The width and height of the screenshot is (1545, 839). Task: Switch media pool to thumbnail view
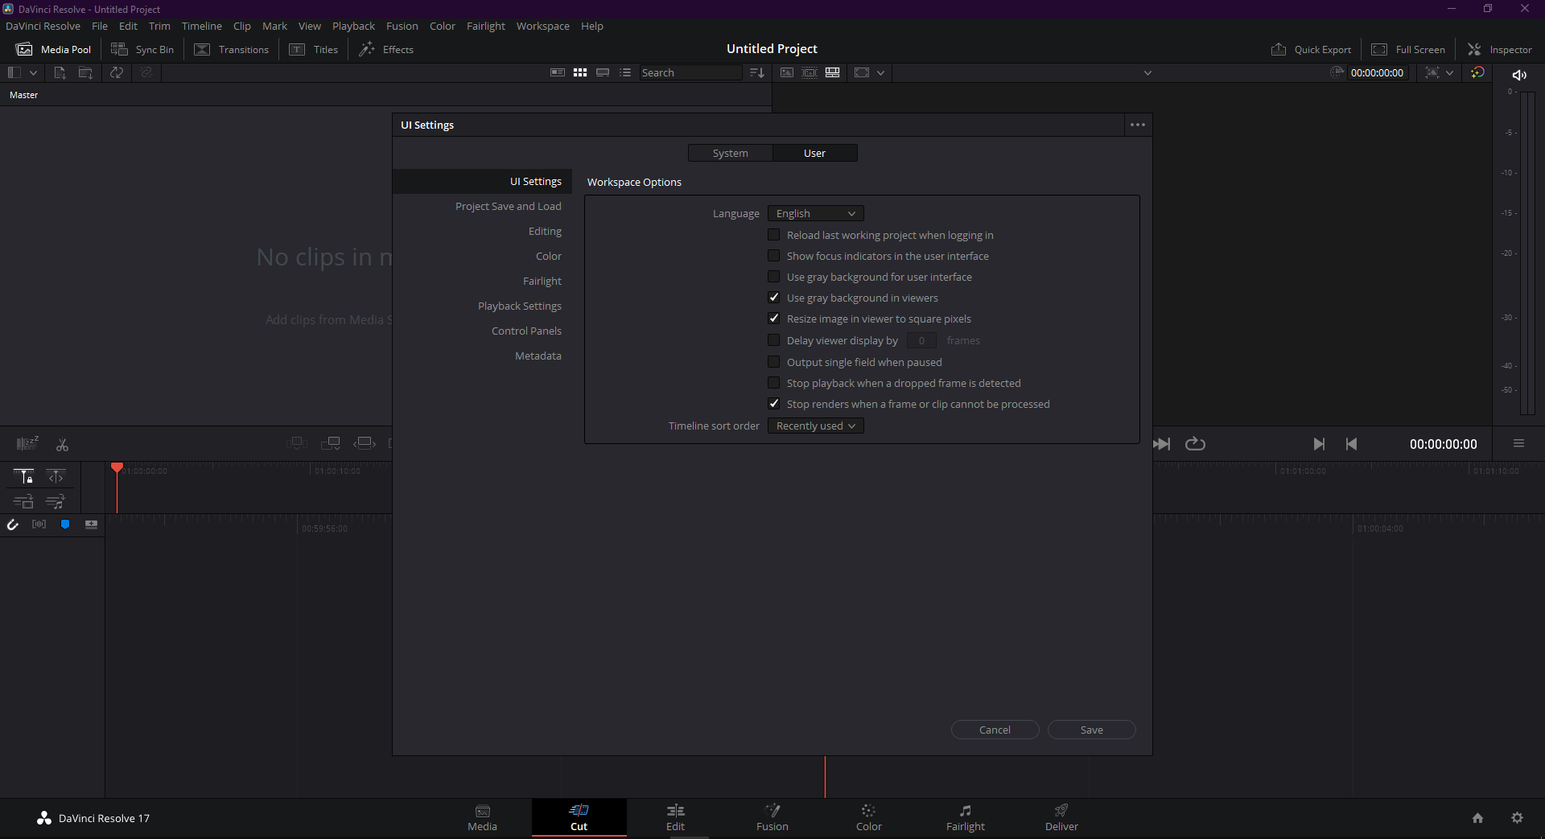(580, 72)
